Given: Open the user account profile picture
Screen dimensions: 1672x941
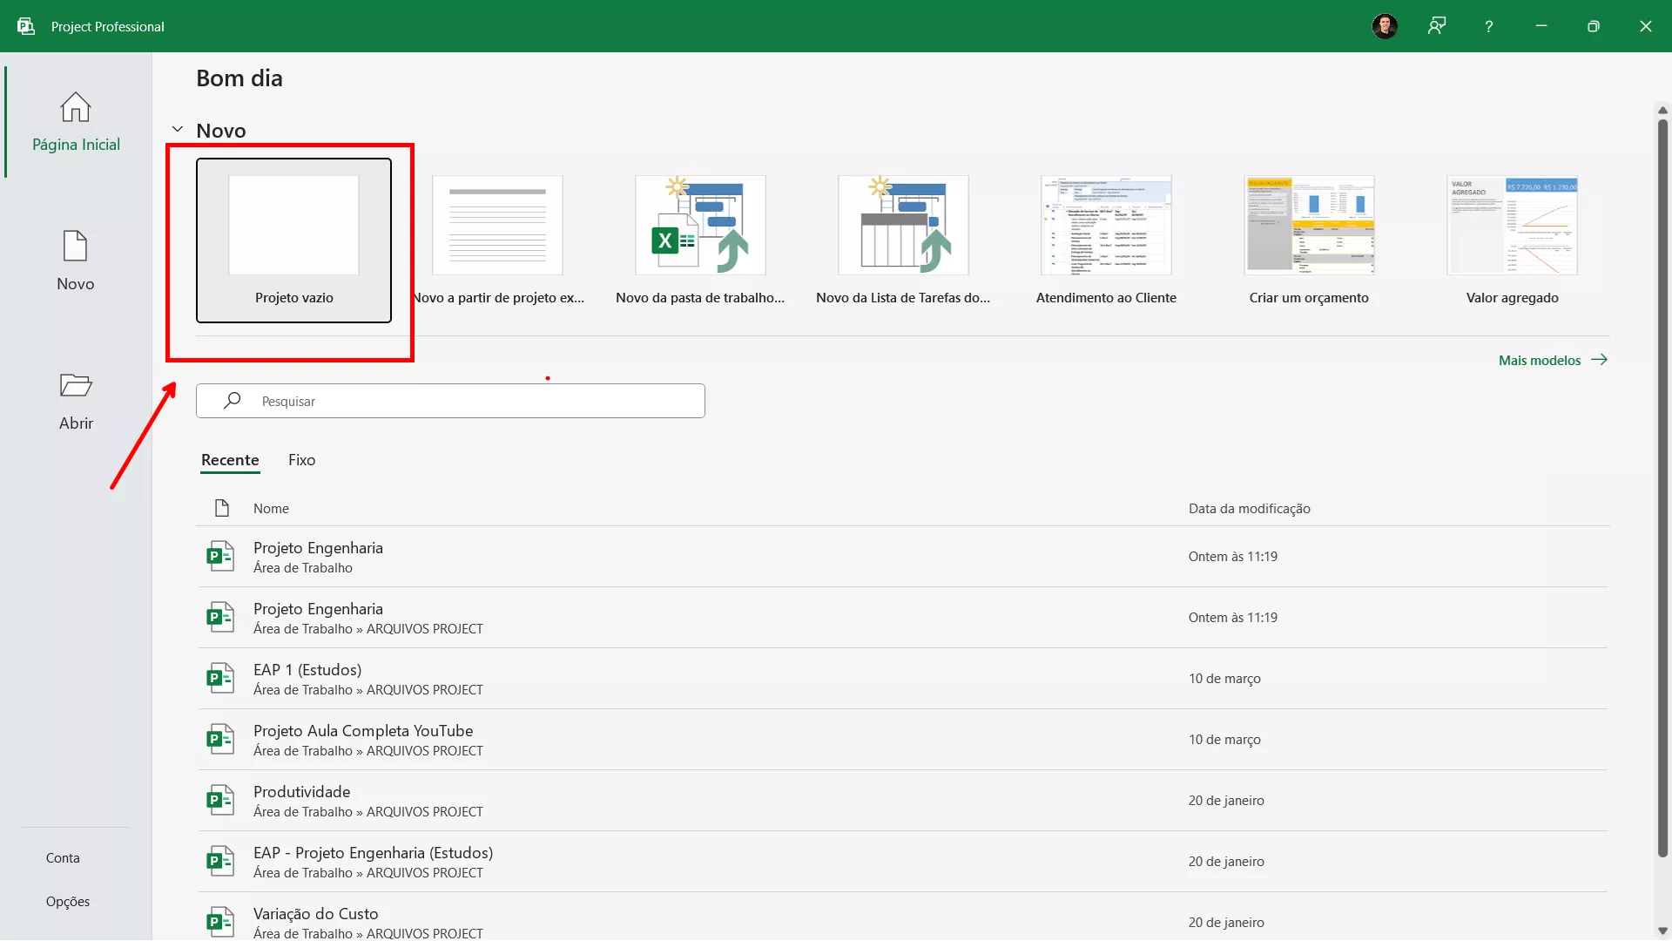Looking at the screenshot, I should pos(1385,26).
